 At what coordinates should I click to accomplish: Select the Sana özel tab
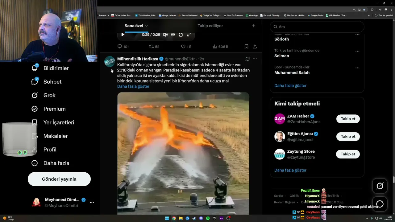pyautogui.click(x=134, y=26)
